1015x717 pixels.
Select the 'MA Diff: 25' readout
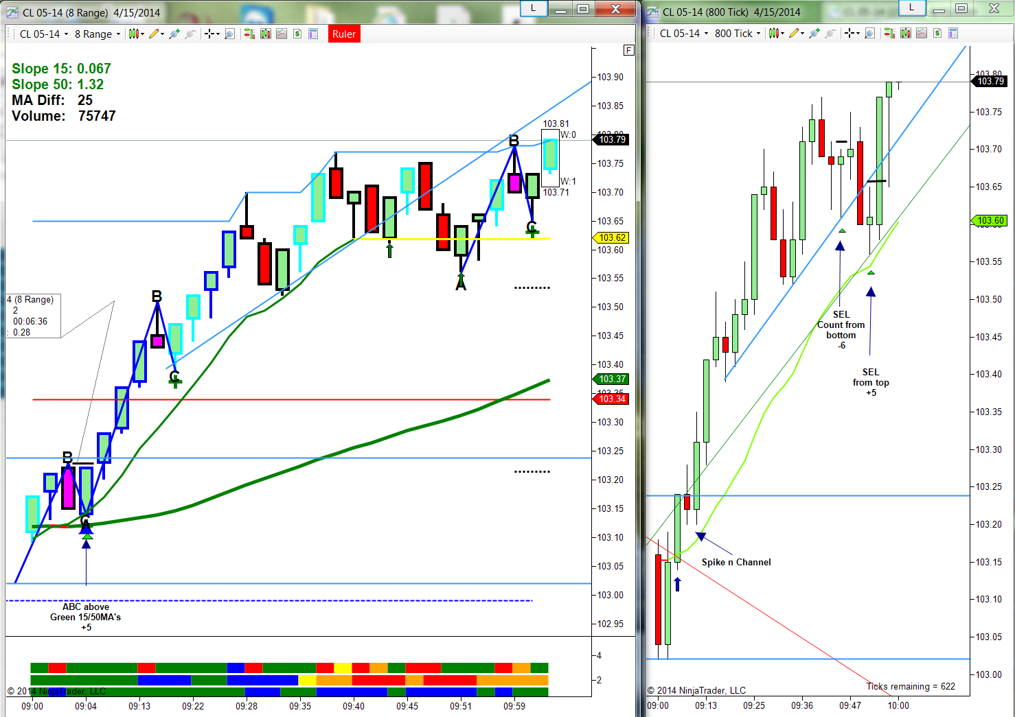click(x=52, y=100)
